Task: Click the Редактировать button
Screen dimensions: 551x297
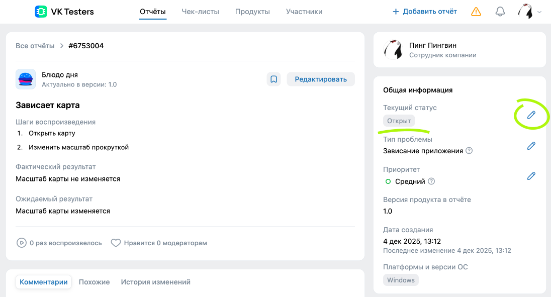Action: [321, 79]
